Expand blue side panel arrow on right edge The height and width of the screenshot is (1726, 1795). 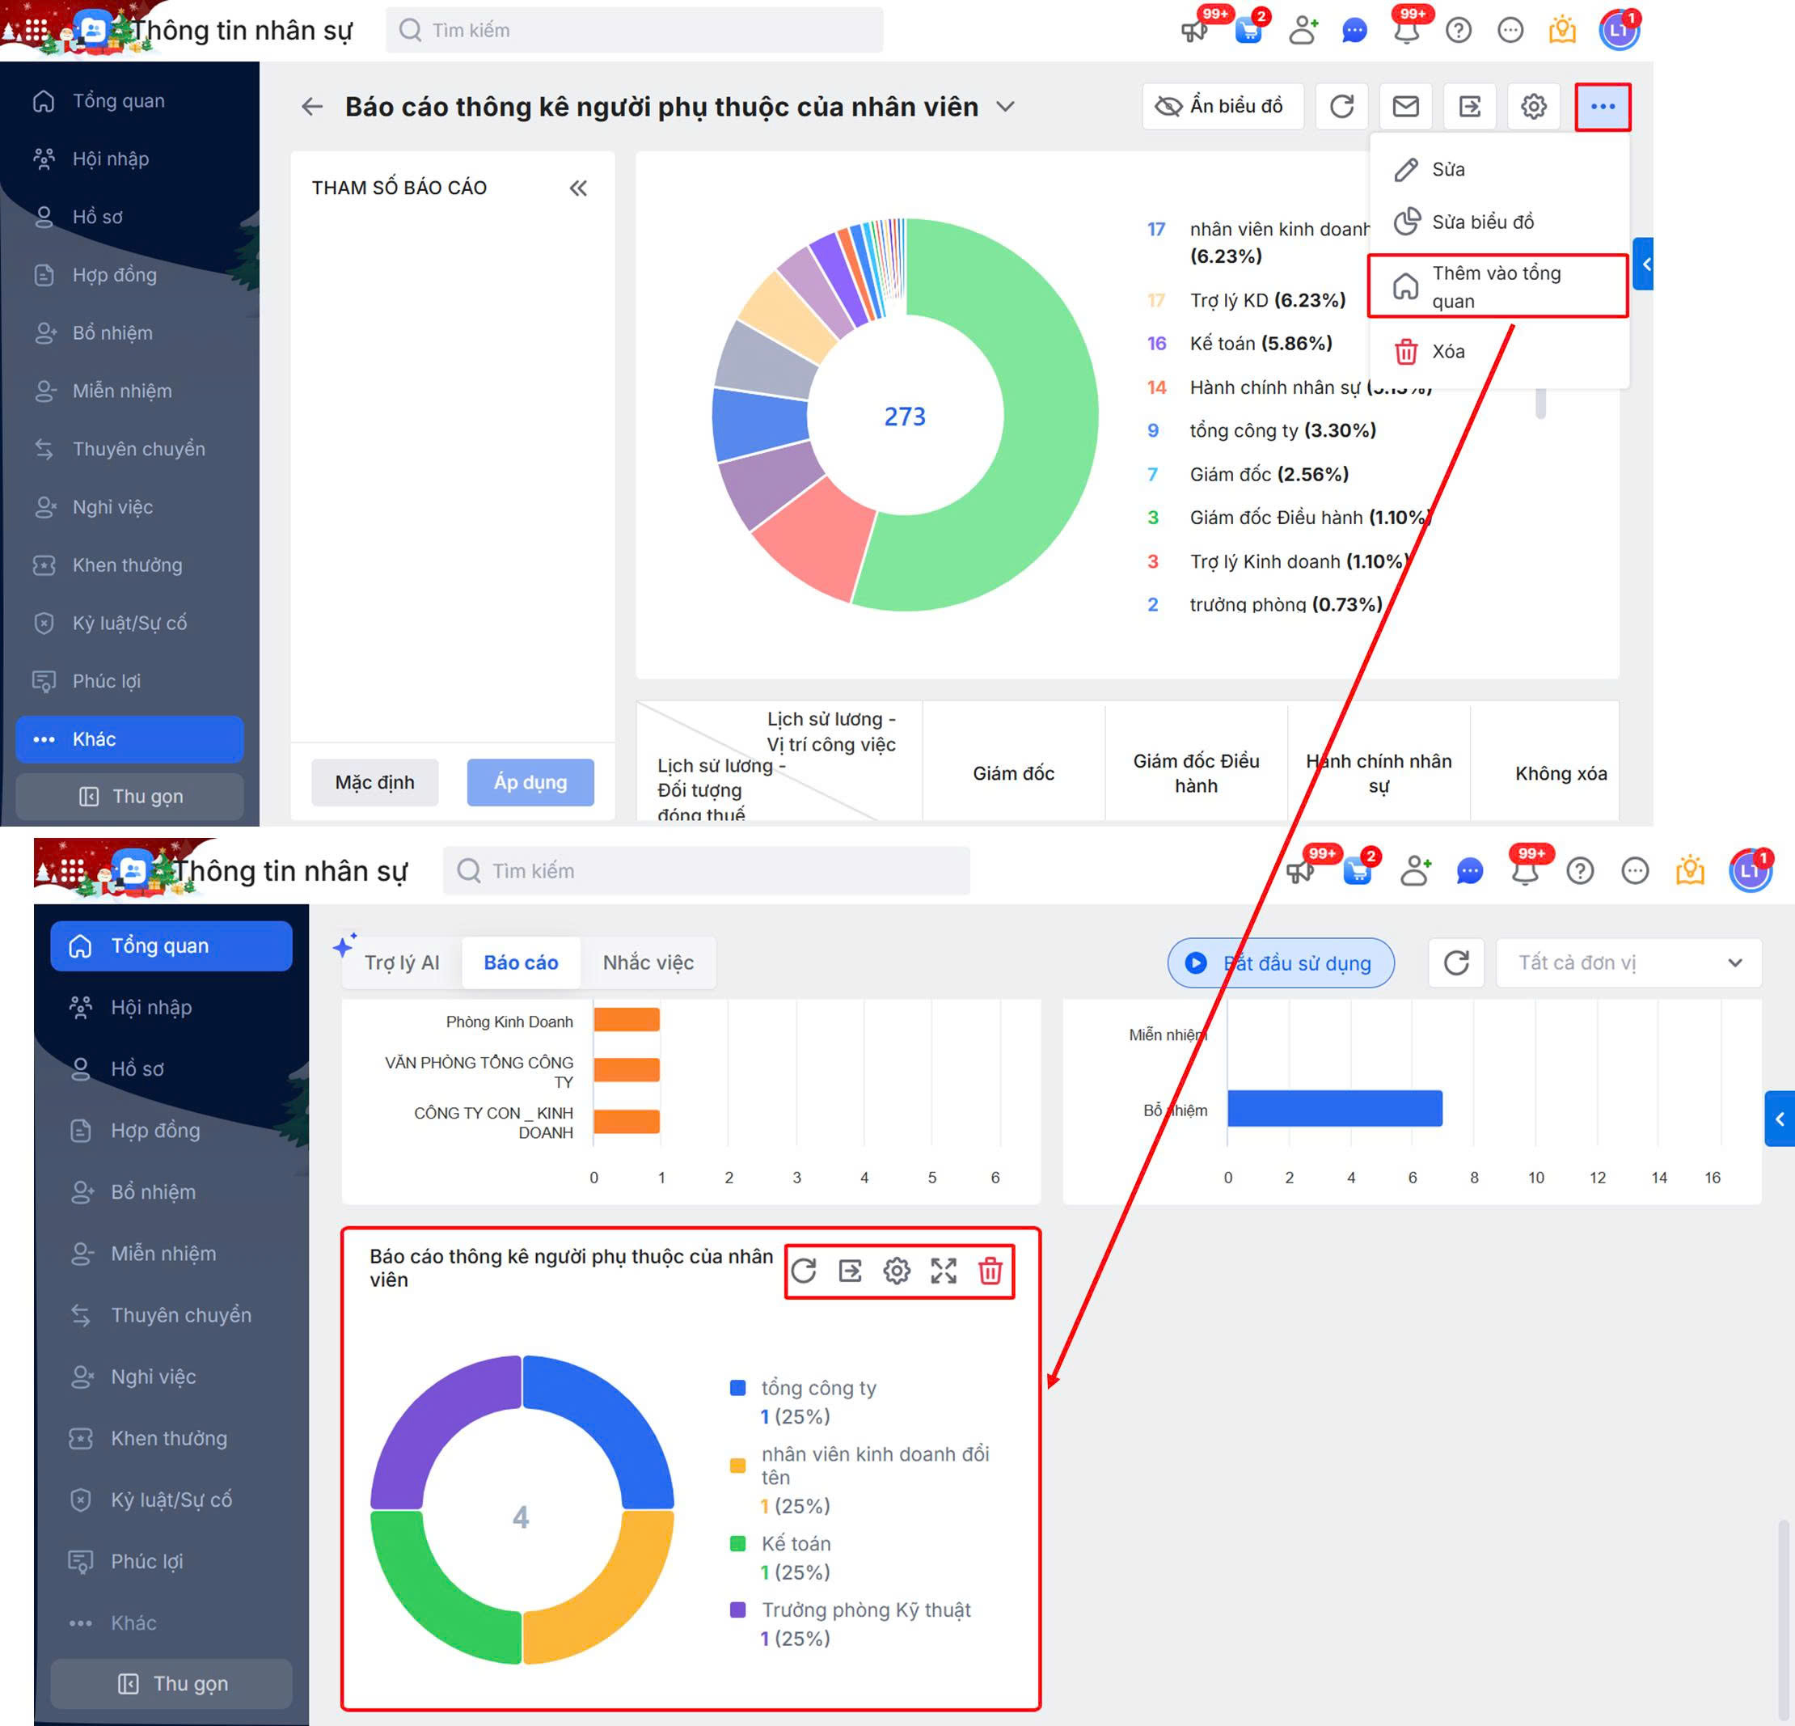pyautogui.click(x=1779, y=1118)
